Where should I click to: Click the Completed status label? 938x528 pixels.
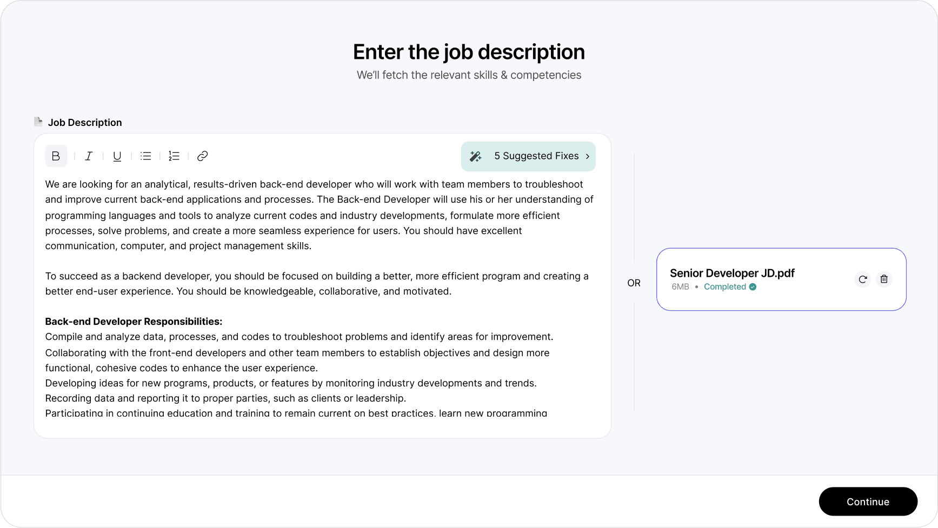[726, 287]
